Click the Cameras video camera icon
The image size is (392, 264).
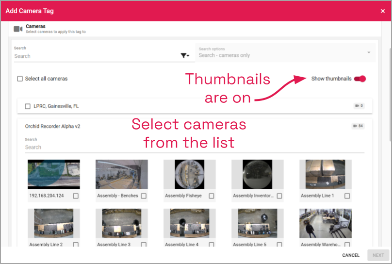(x=18, y=29)
